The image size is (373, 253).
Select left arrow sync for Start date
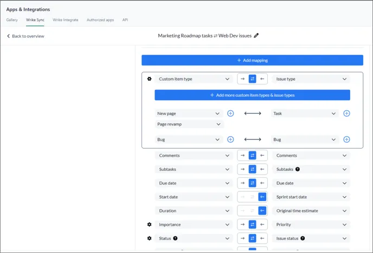(x=262, y=197)
